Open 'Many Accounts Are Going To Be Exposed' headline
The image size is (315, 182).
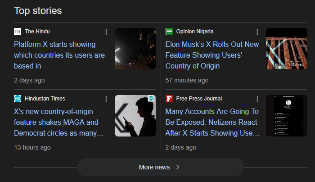pos(212,122)
